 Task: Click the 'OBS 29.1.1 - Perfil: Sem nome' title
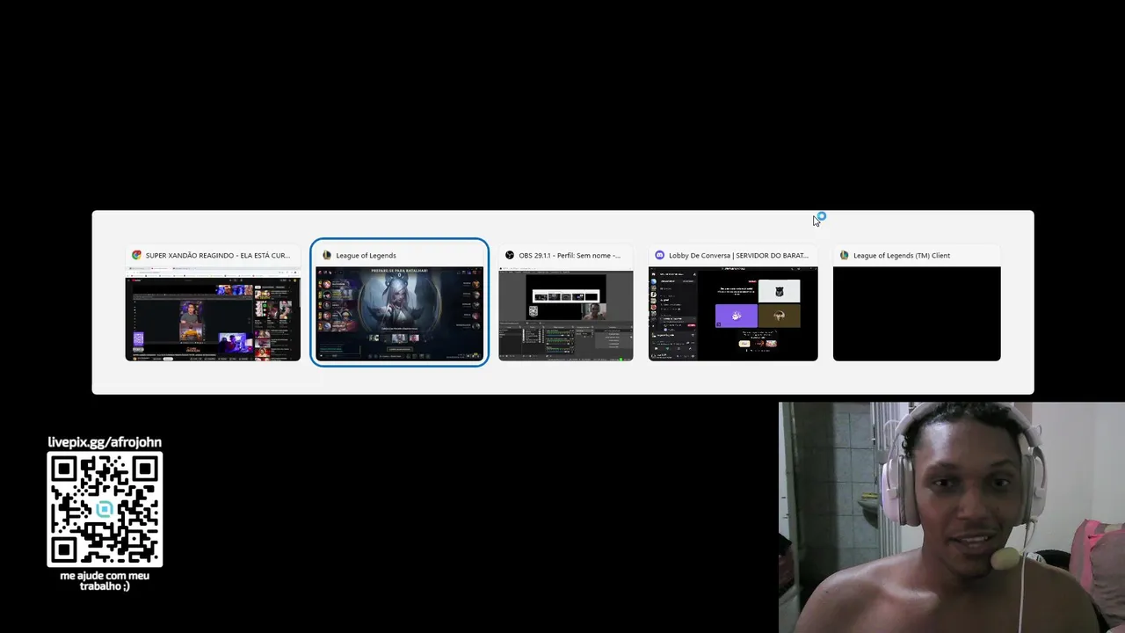point(570,255)
